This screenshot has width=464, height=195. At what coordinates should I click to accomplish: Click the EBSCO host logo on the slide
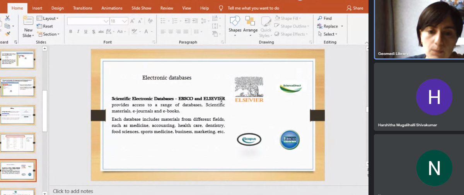[290, 140]
